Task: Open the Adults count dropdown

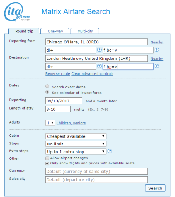Action: point(50,123)
